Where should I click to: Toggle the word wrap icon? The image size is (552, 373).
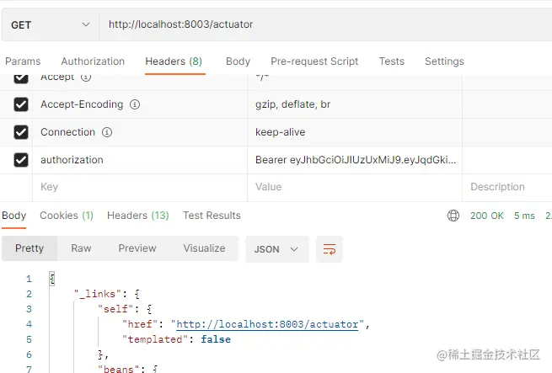pos(330,249)
